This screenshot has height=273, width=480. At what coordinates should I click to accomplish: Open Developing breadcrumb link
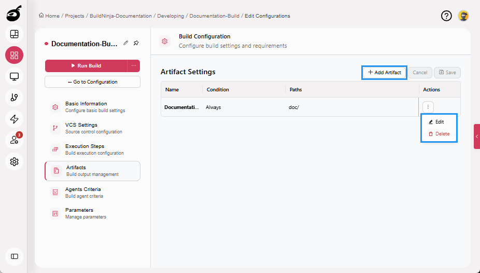(x=171, y=16)
